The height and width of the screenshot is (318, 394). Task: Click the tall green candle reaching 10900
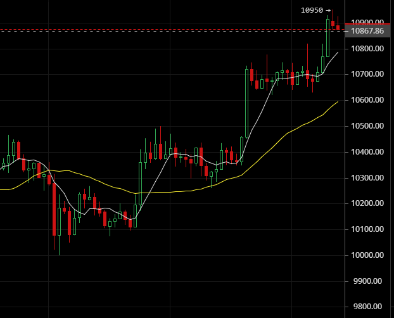[x=327, y=38]
